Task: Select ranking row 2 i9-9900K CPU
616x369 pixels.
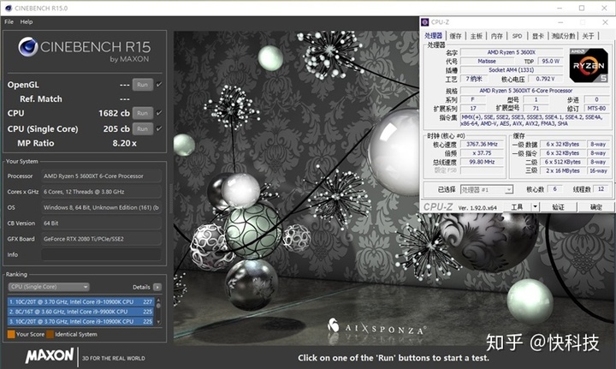Action: click(x=80, y=312)
